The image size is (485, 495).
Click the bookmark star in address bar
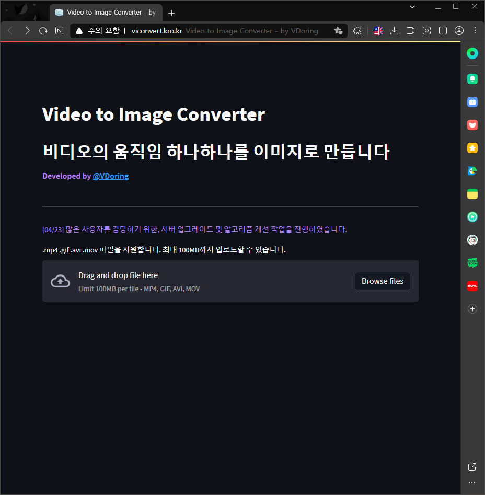coord(338,31)
